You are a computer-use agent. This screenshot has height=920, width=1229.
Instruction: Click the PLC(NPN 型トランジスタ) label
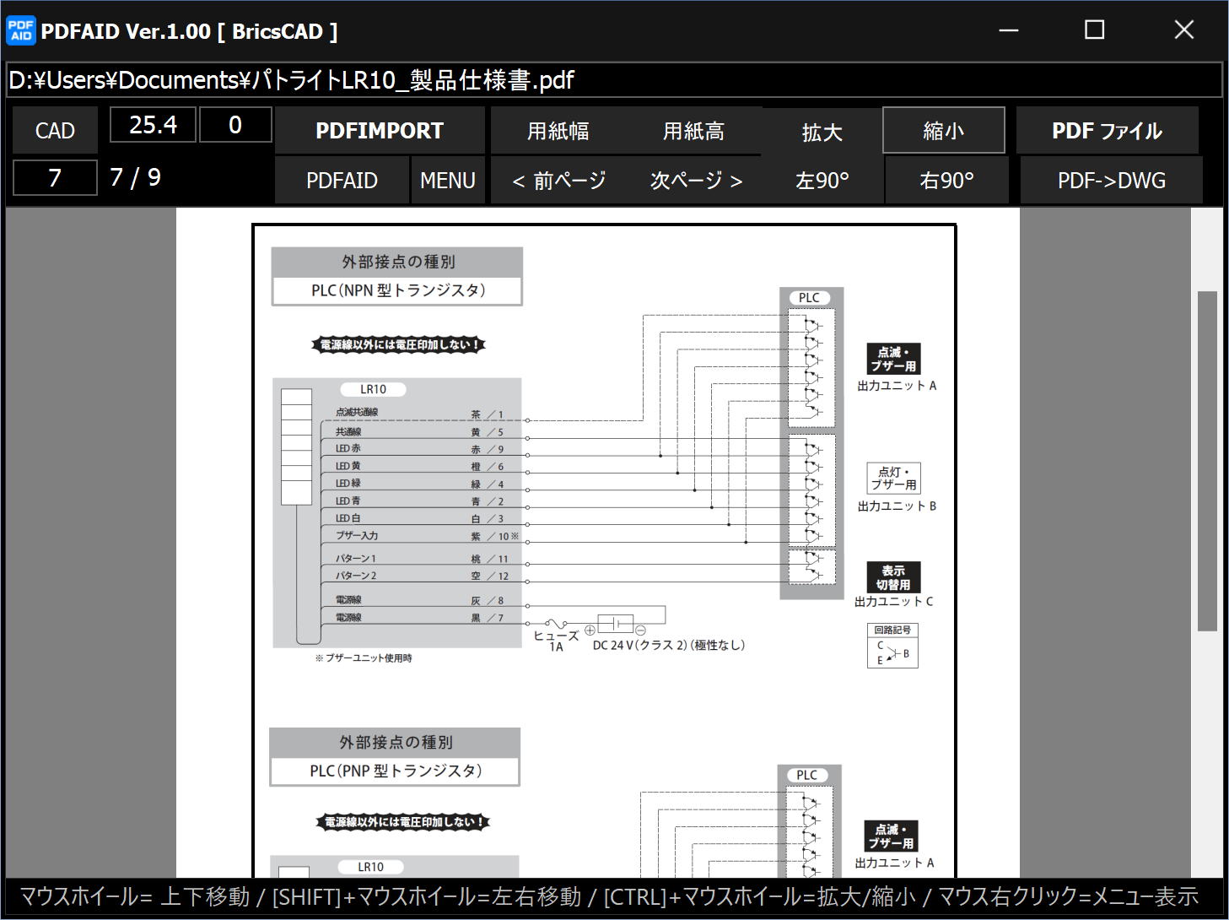click(398, 290)
